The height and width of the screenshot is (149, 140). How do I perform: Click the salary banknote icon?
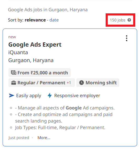(x=14, y=73)
